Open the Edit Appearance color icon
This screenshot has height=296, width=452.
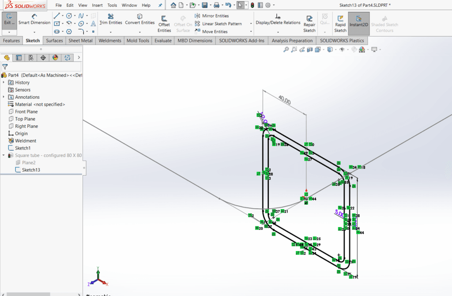362,50
